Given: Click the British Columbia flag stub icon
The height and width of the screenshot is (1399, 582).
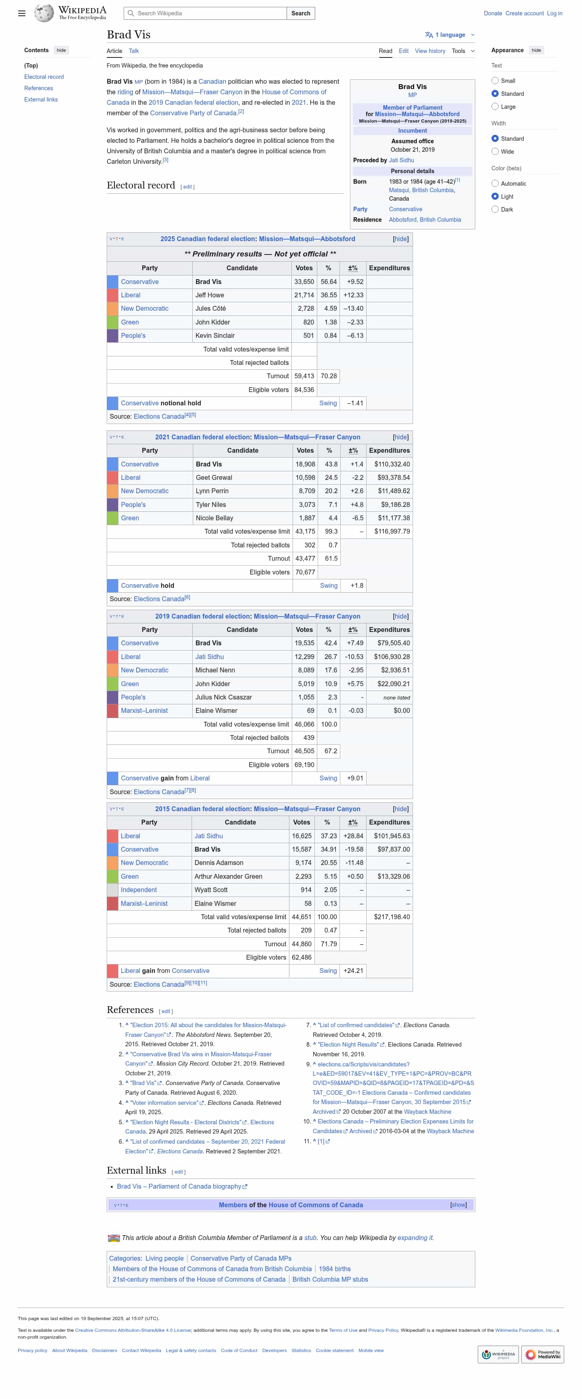Looking at the screenshot, I should click(113, 1238).
